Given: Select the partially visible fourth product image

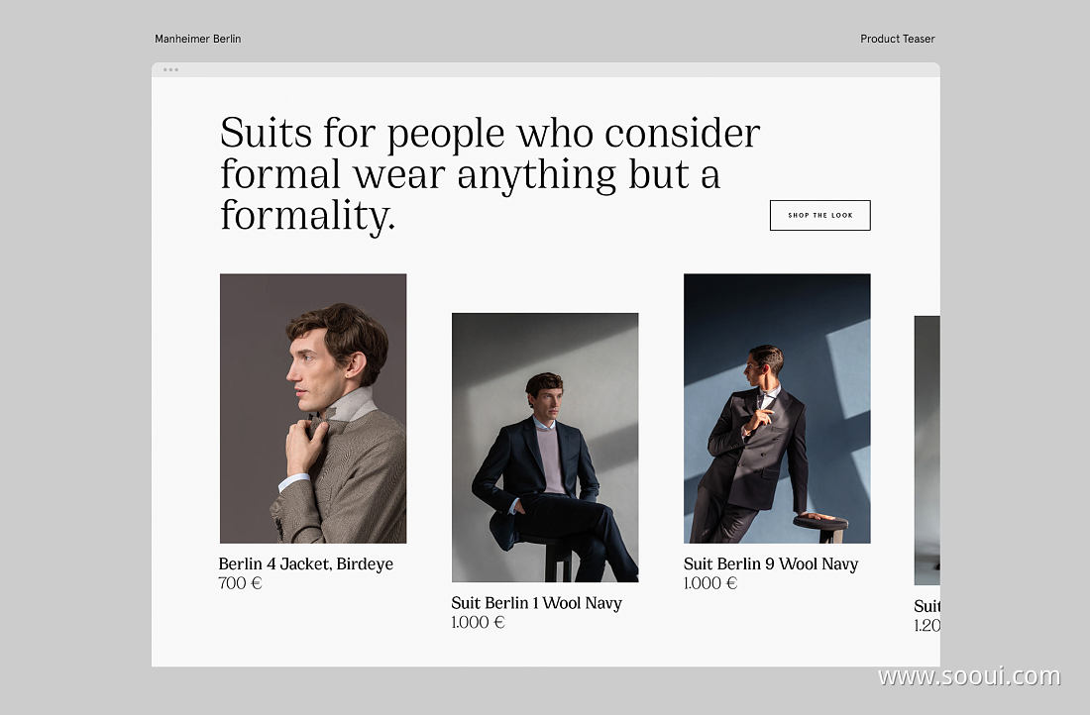Looking at the screenshot, I should (926, 451).
